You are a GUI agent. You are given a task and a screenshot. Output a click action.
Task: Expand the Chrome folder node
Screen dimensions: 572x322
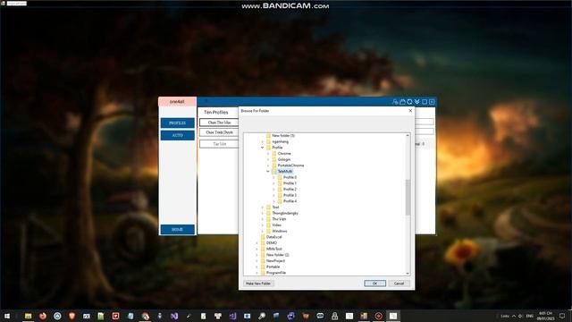[268, 154]
